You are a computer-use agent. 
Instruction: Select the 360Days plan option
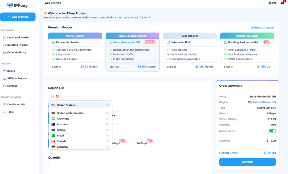pyautogui.click(x=141, y=143)
